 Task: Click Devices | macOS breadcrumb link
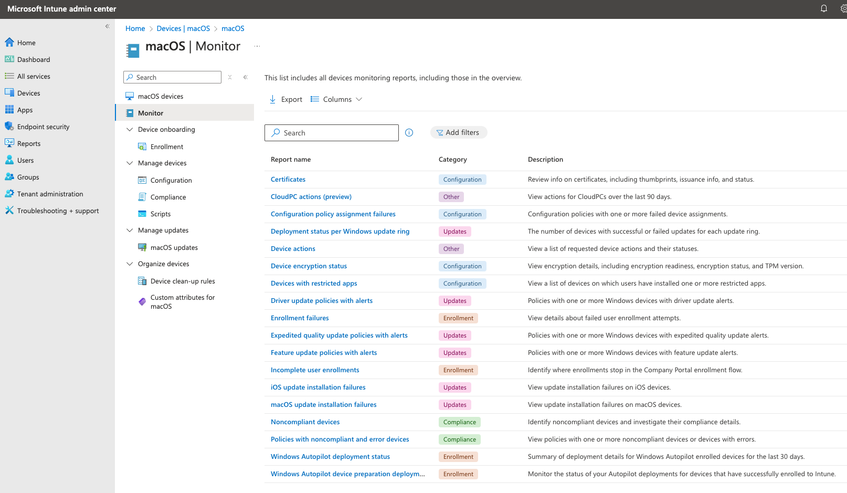coord(183,28)
